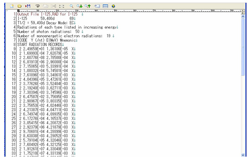
Task: Click the column ruler above the text
Action: pos(129,11)
